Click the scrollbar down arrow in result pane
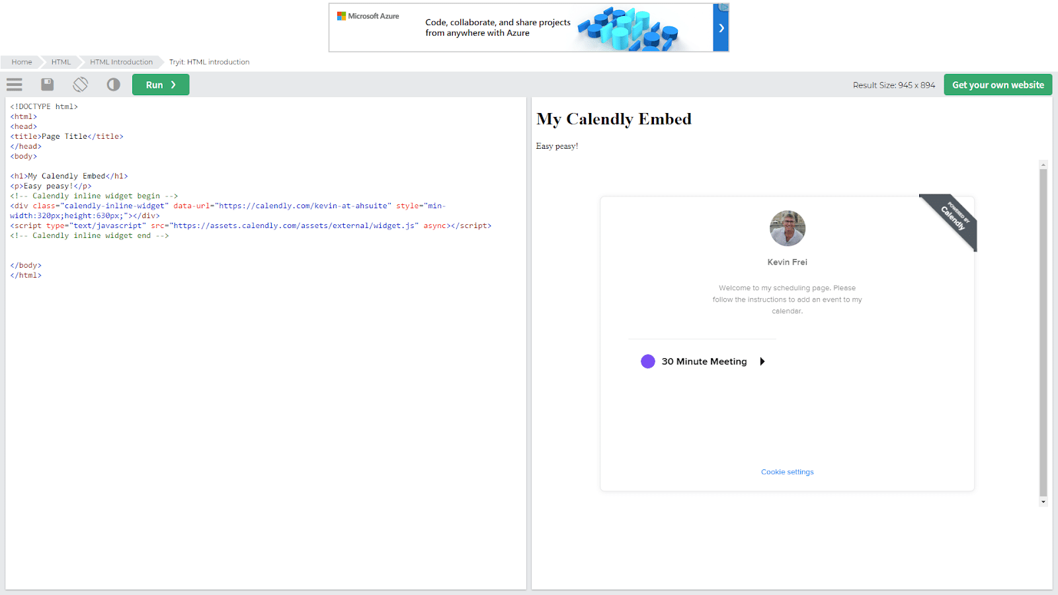 pyautogui.click(x=1043, y=502)
